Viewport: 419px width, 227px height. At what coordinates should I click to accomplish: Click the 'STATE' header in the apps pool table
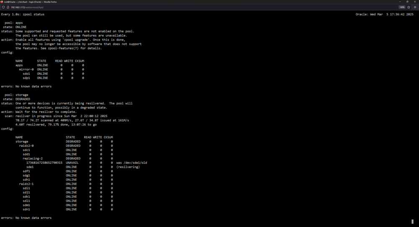[x=41, y=61]
